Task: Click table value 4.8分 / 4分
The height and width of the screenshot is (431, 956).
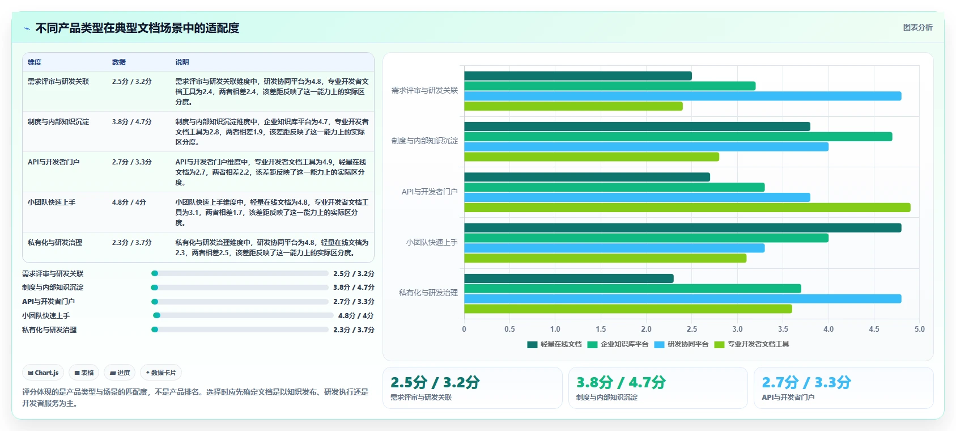Action: click(129, 202)
